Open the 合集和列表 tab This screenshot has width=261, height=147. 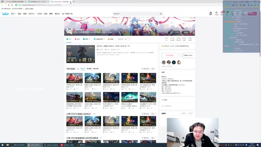(x=99, y=39)
